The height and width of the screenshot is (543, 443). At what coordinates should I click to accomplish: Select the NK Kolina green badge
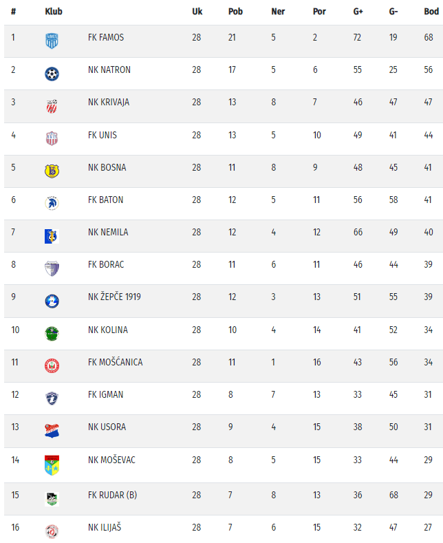[x=52, y=333]
